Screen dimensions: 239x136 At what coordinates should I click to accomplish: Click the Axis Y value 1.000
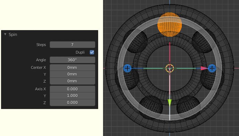click(72, 96)
